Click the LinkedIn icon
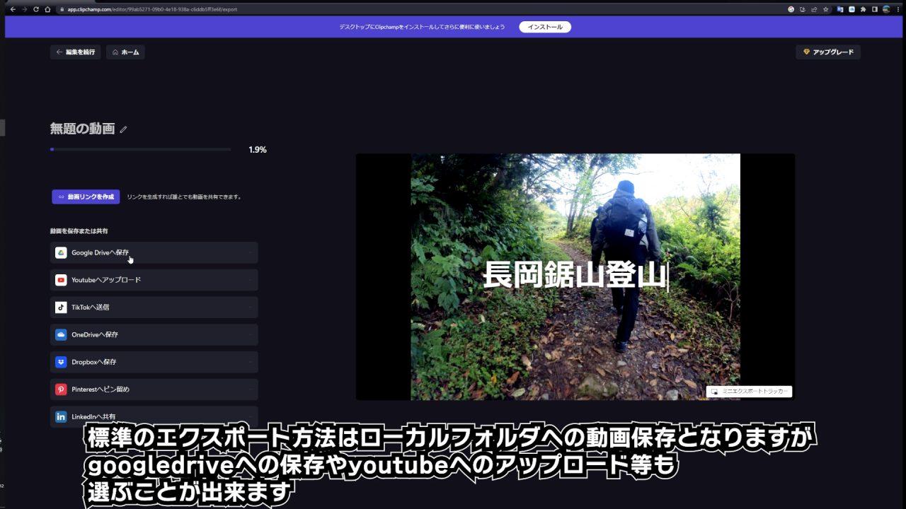This screenshot has height=509, width=906. coord(61,416)
